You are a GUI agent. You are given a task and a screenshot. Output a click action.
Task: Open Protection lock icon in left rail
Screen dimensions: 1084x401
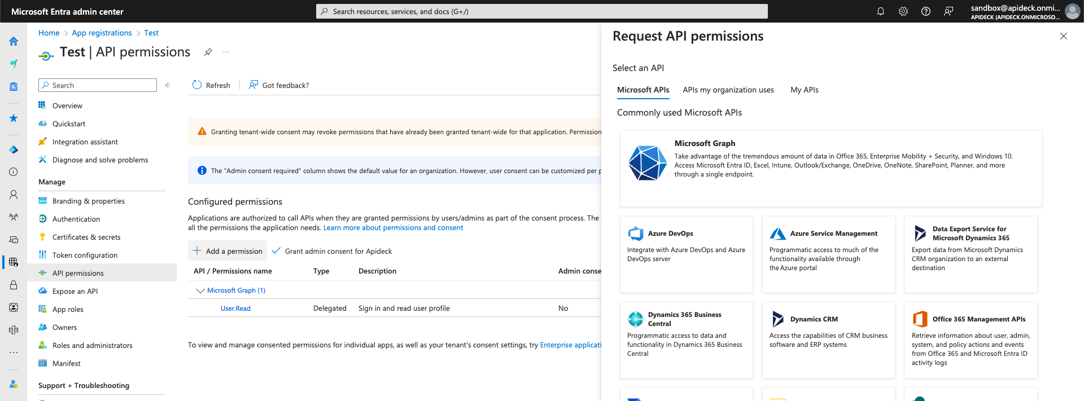click(x=14, y=285)
